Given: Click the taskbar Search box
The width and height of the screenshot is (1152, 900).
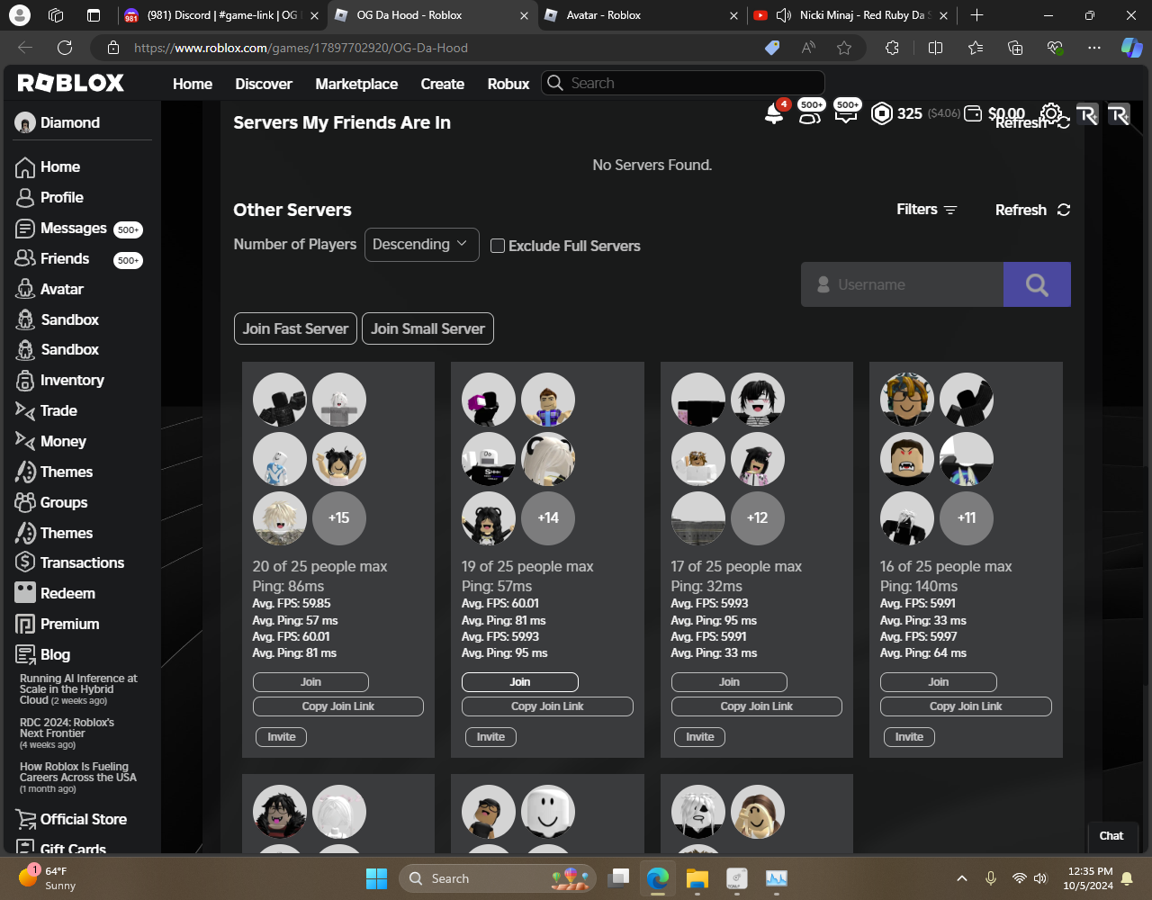Looking at the screenshot, I should point(499,878).
